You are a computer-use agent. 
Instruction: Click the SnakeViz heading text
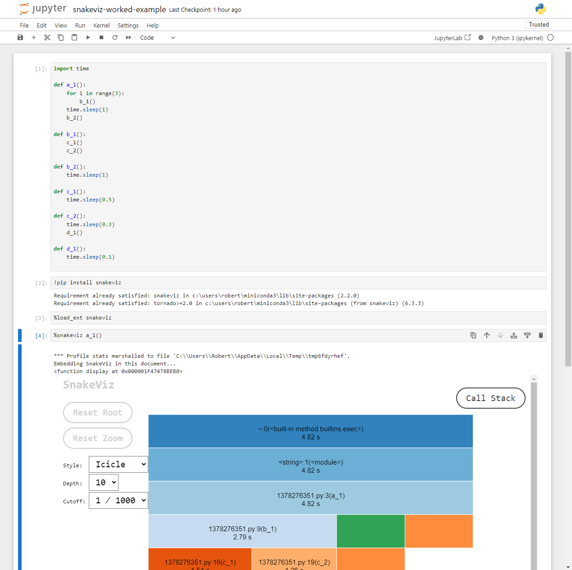tap(88, 385)
